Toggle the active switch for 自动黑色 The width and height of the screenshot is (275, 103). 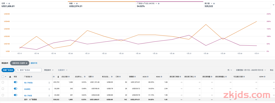coord(16,89)
